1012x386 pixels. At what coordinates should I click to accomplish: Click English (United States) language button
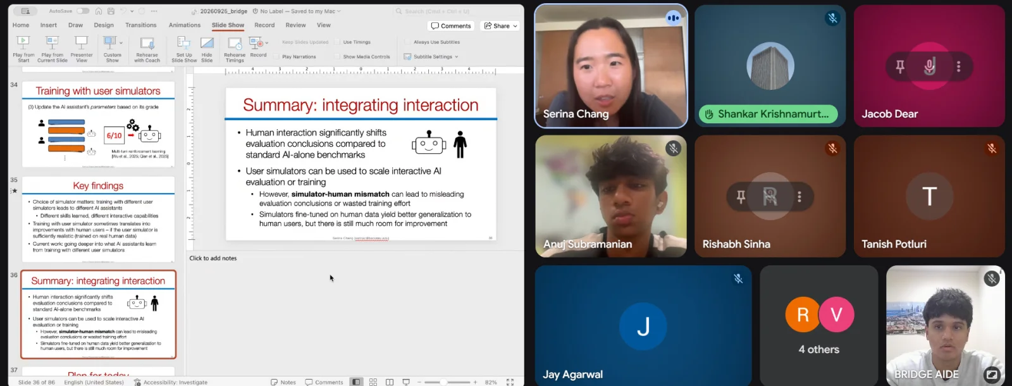pos(94,382)
